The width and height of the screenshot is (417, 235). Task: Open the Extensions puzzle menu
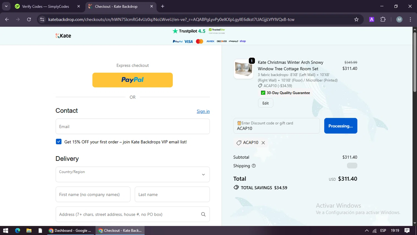pyautogui.click(x=383, y=19)
